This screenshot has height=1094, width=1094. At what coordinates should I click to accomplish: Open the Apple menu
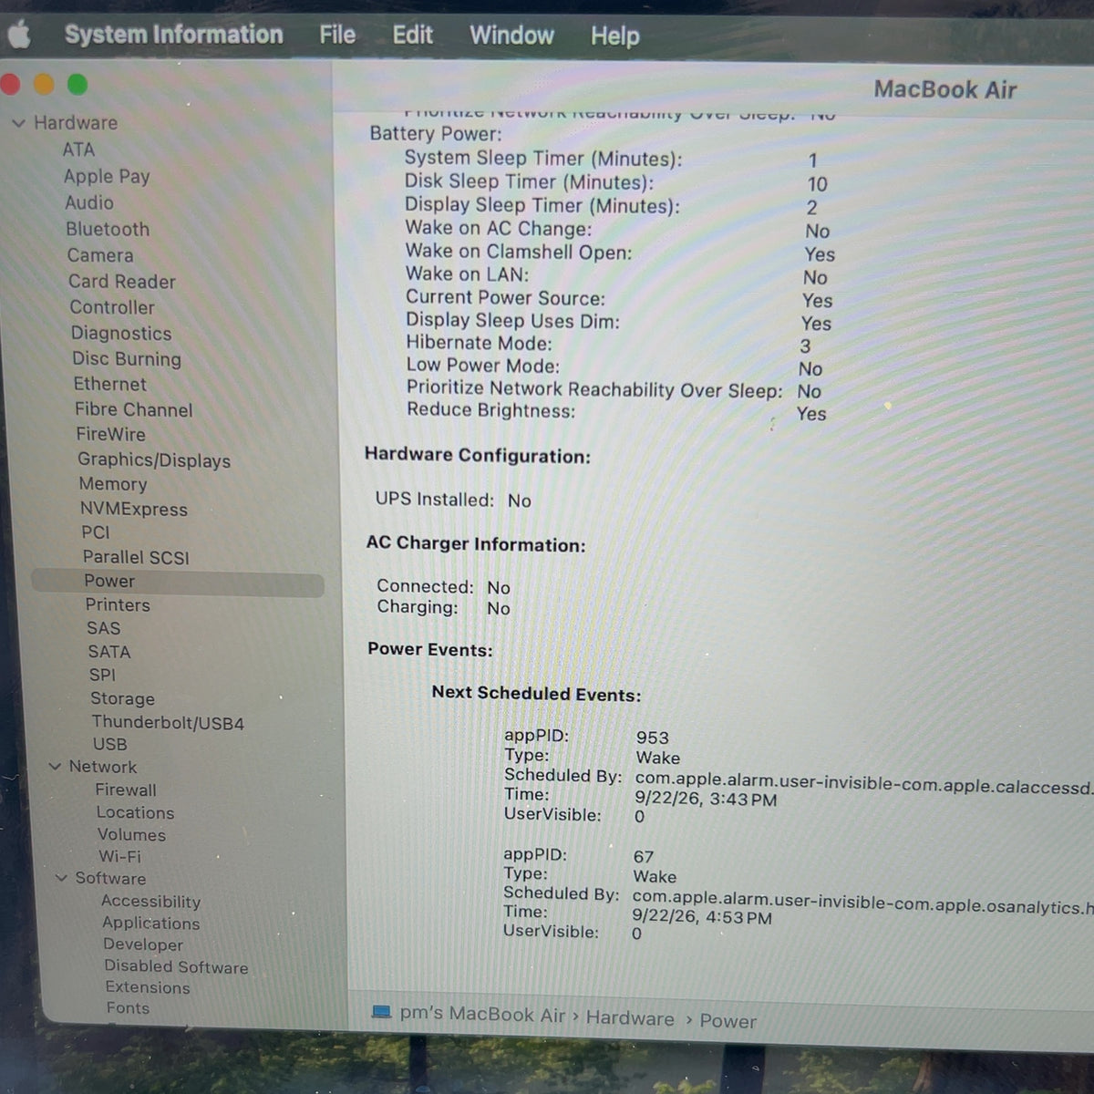click(x=20, y=35)
